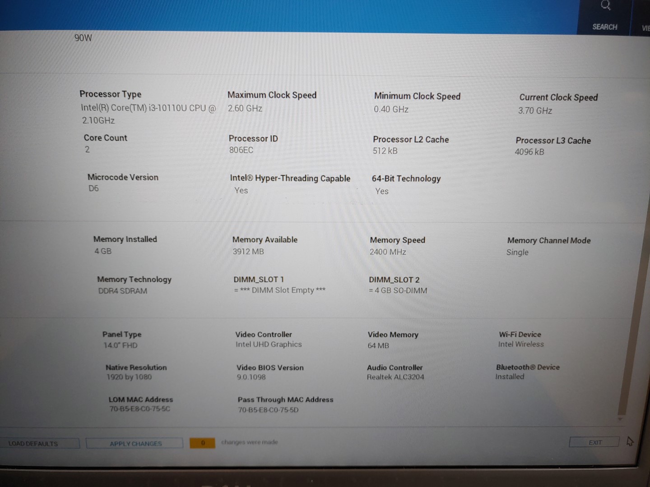This screenshot has width=650, height=487.
Task: Click the Apply Changes button
Action: pyautogui.click(x=135, y=444)
